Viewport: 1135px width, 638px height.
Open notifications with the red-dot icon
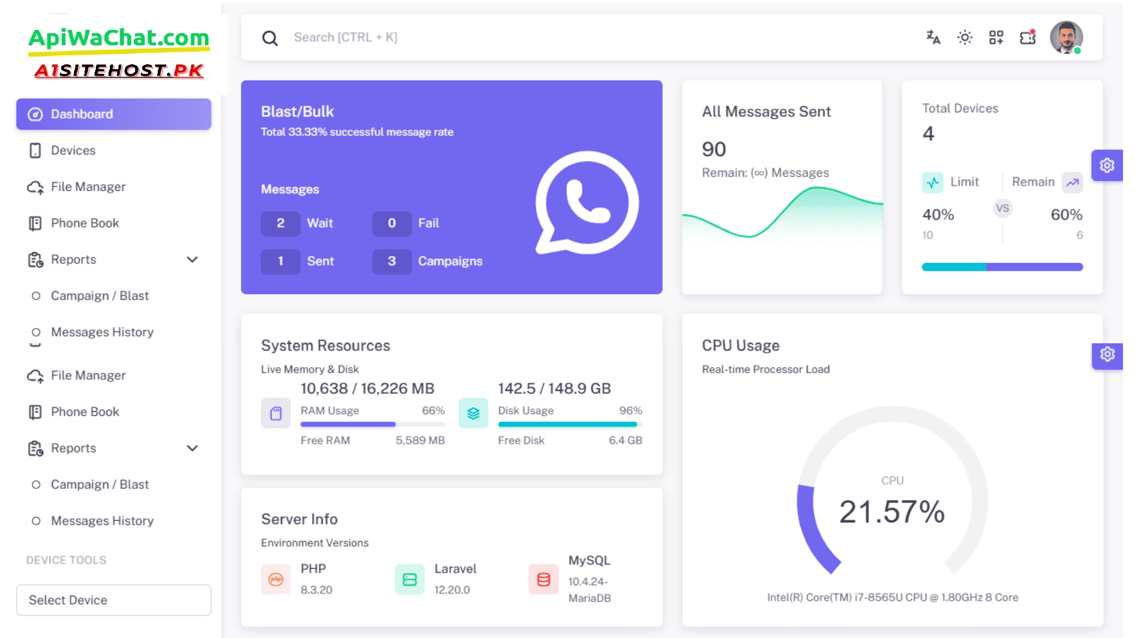coord(1027,38)
